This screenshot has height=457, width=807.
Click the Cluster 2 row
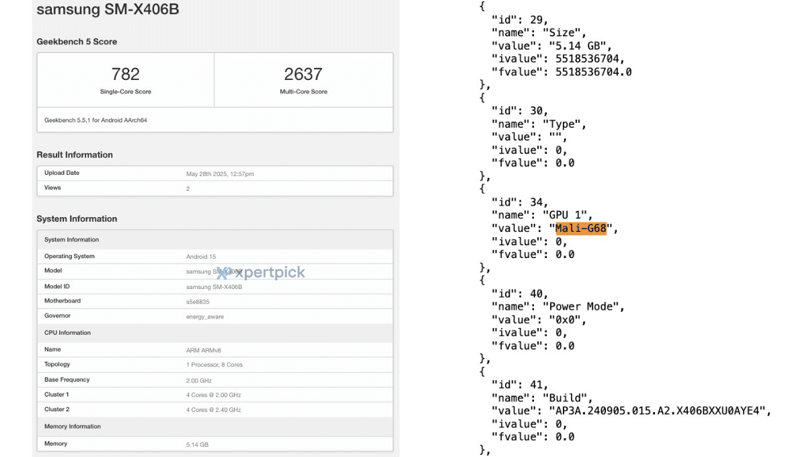[x=215, y=409]
